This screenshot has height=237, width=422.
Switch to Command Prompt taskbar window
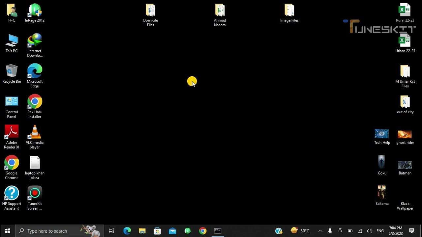[218, 231]
